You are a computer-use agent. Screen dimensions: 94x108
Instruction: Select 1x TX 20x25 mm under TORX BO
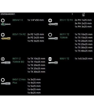(36, 65)
